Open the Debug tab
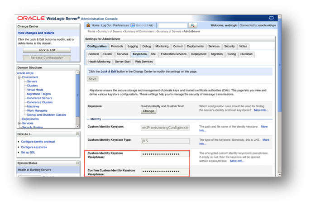Image resolution: width=311 pixels, height=206 pixels. [147, 46]
